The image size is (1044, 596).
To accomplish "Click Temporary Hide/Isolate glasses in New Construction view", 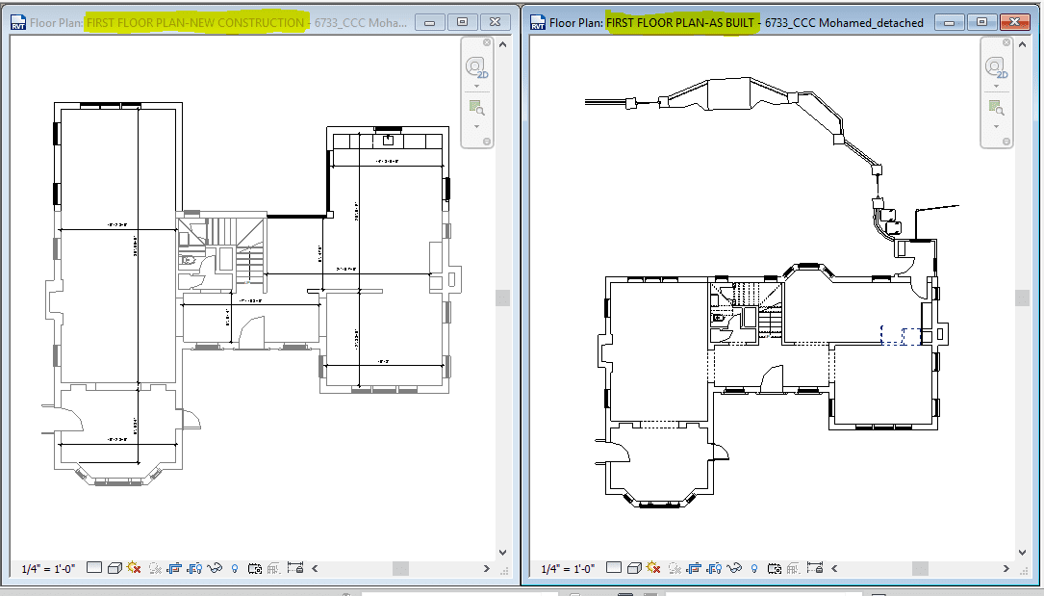I will click(x=215, y=568).
